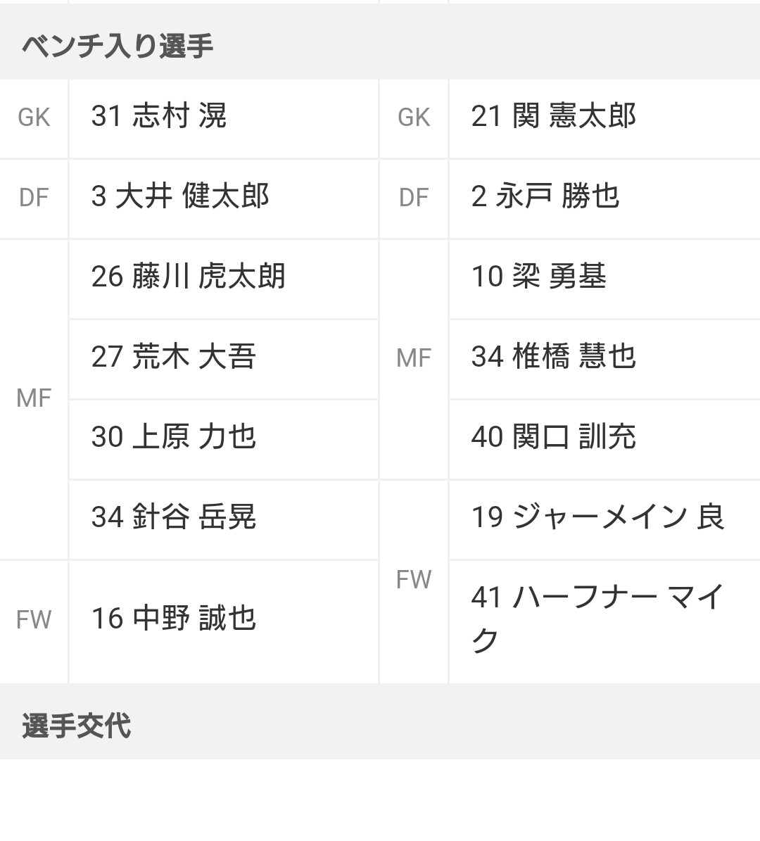
Task: Tap player 27 荒木 大吾
Action: 174,358
